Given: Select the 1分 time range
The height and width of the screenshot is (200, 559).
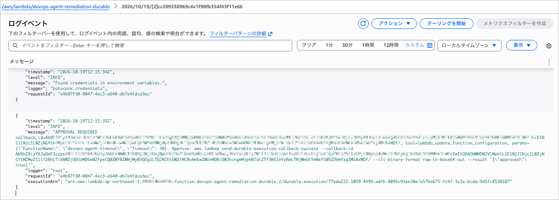Looking at the screenshot, I should (329, 45).
